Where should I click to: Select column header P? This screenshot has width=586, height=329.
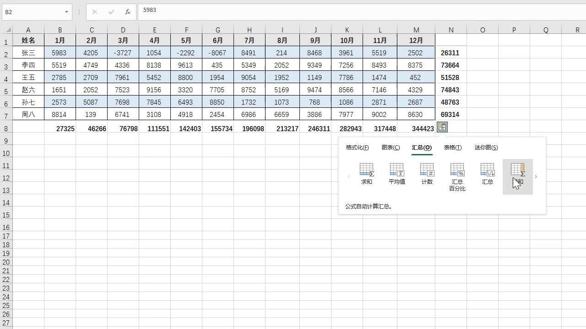514,30
